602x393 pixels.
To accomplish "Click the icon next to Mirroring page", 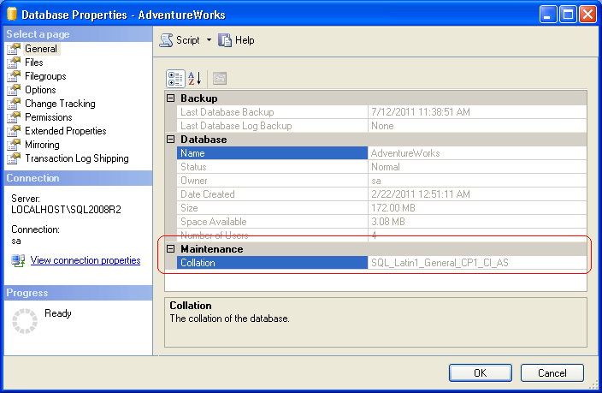I will pos(14,145).
